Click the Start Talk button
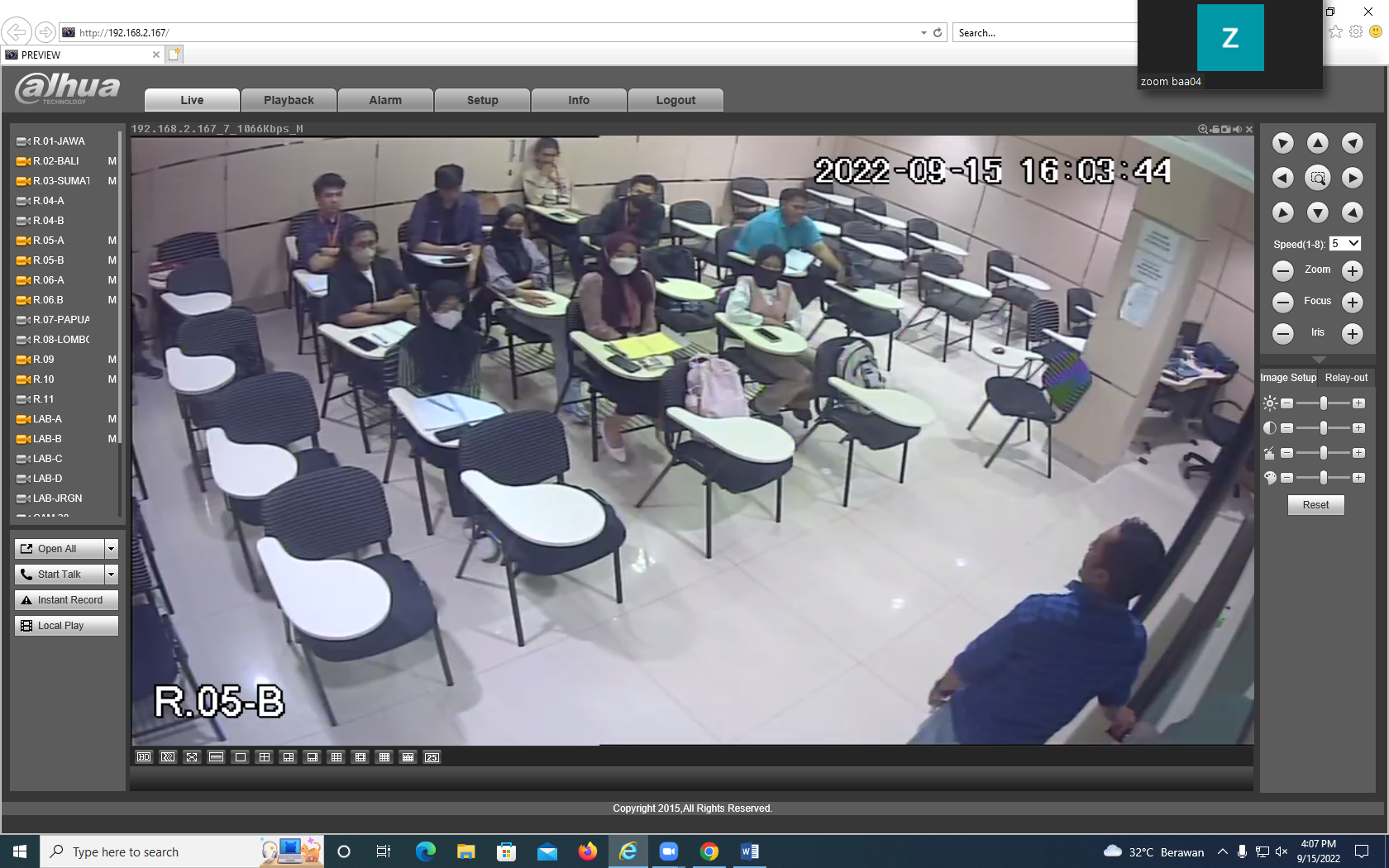The height and width of the screenshot is (868, 1389). 60,575
